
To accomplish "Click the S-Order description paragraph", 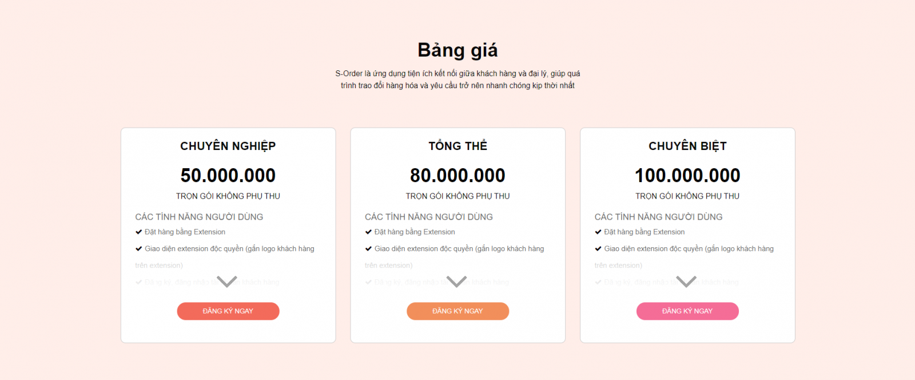I will pos(457,80).
